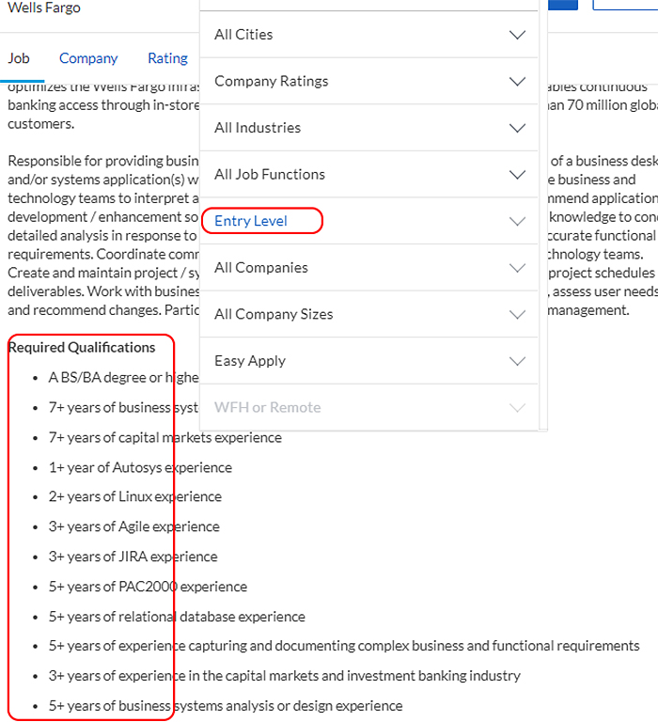This screenshot has width=658, height=722.
Task: Expand the WFH or Remote filter
Action: pyautogui.click(x=516, y=408)
